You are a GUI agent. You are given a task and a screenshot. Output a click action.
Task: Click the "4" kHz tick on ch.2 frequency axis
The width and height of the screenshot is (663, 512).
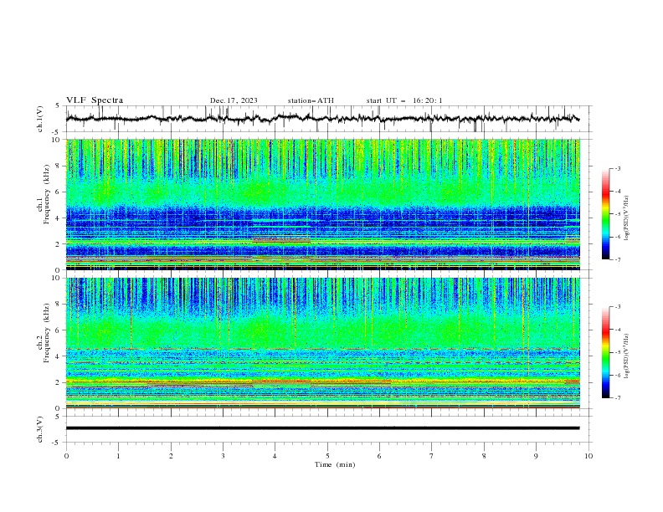click(x=59, y=356)
